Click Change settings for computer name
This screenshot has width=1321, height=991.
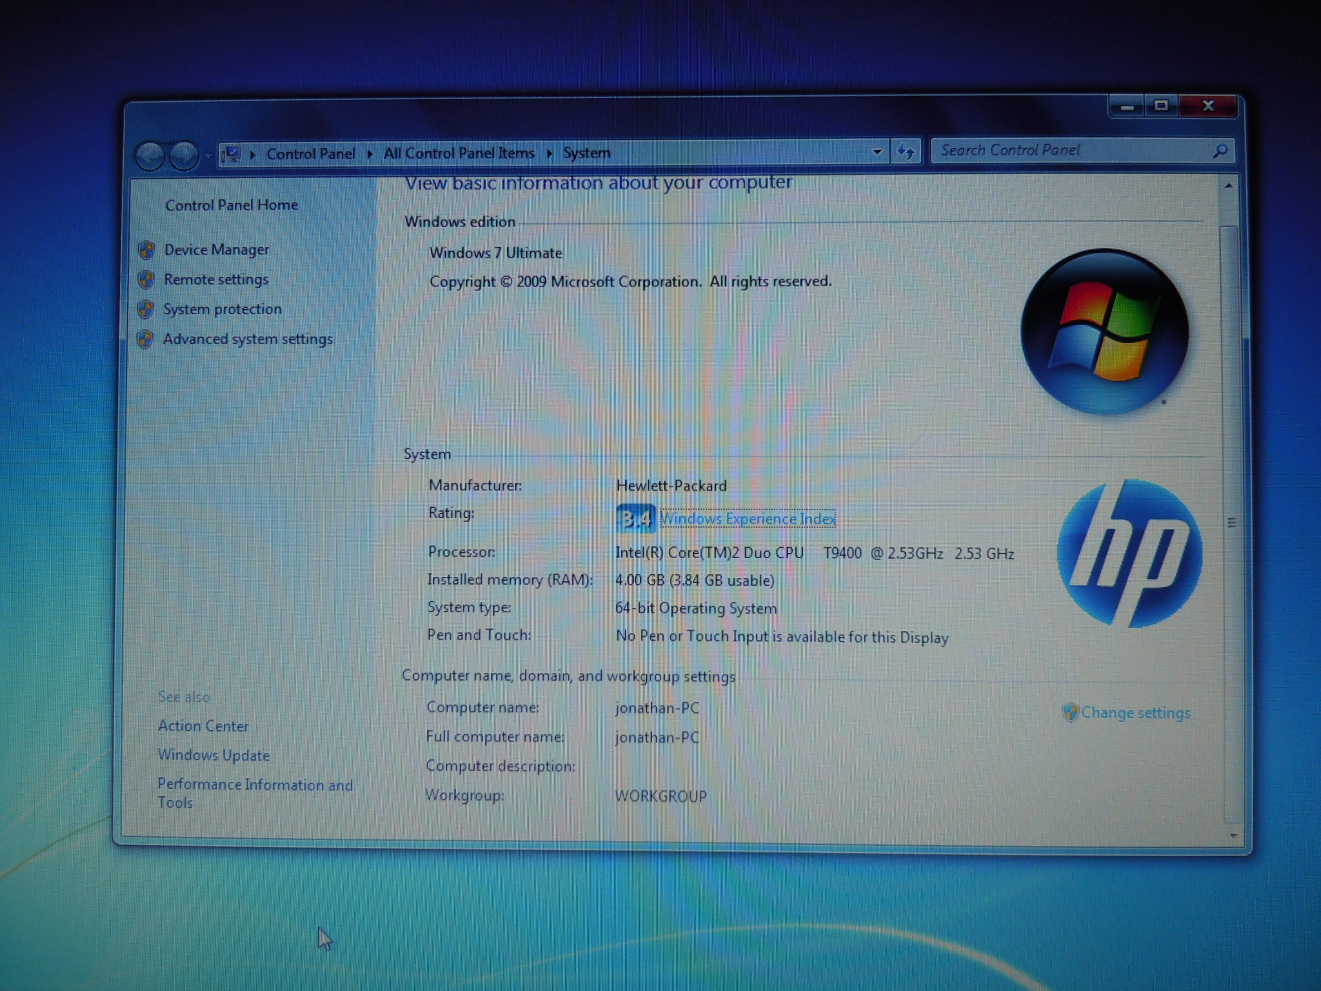click(1135, 713)
